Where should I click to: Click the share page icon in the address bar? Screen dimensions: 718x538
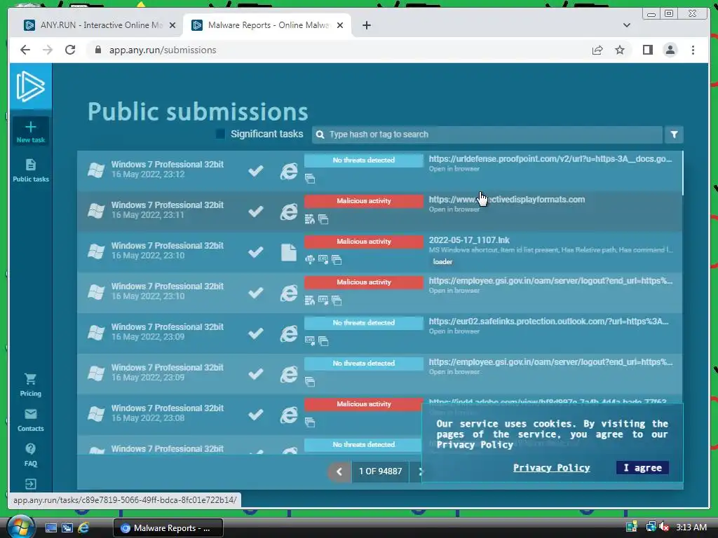(597, 50)
